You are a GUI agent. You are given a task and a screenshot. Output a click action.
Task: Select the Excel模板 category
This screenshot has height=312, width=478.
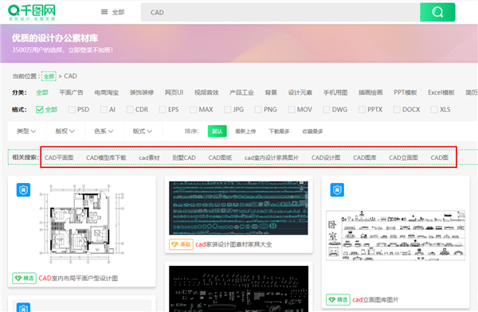coord(441,92)
